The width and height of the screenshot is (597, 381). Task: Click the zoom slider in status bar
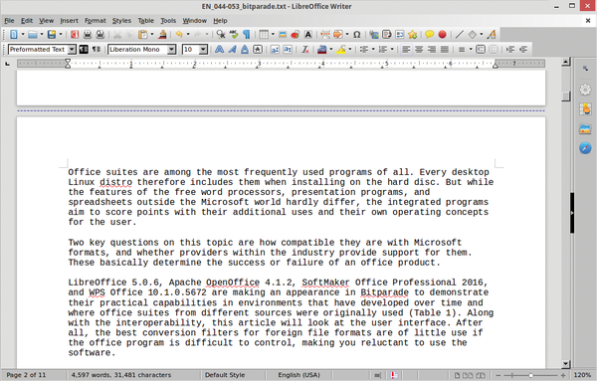click(530, 375)
